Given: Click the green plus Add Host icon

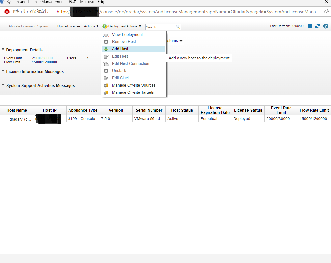Looking at the screenshot, I should (106, 49).
